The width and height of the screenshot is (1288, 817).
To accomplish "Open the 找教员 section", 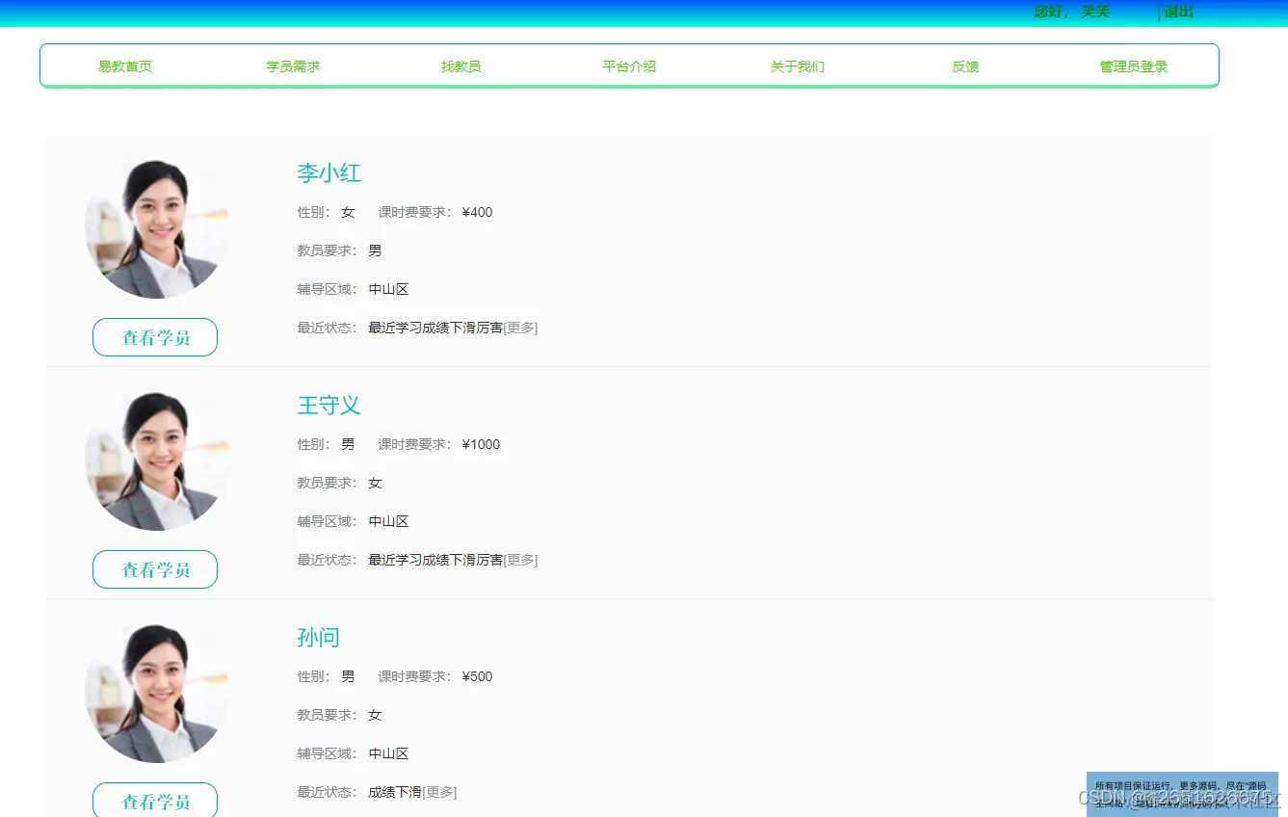I will pos(461,66).
